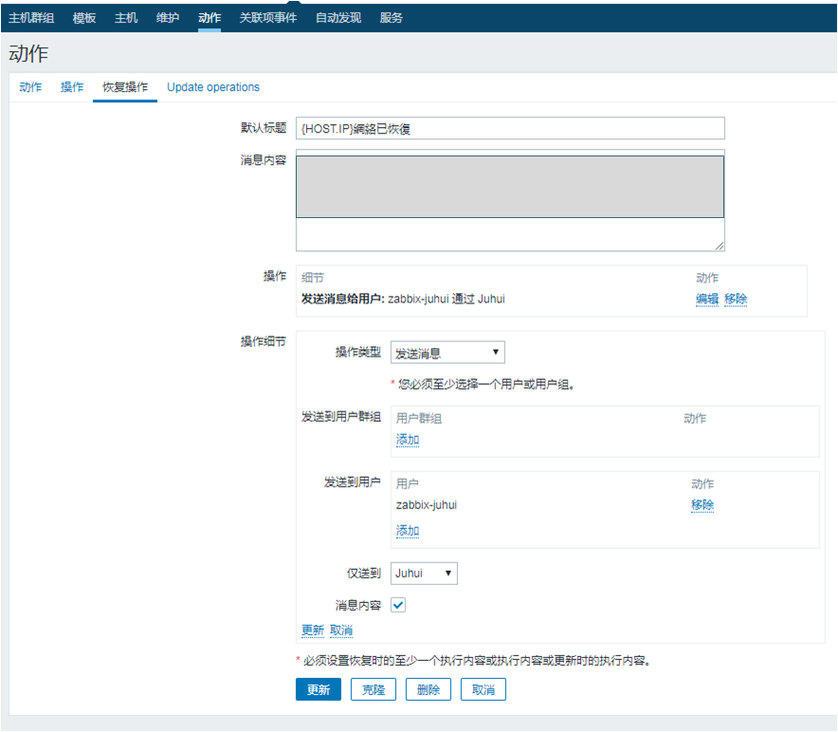Click the 删除 button
838x732 pixels.
(428, 689)
